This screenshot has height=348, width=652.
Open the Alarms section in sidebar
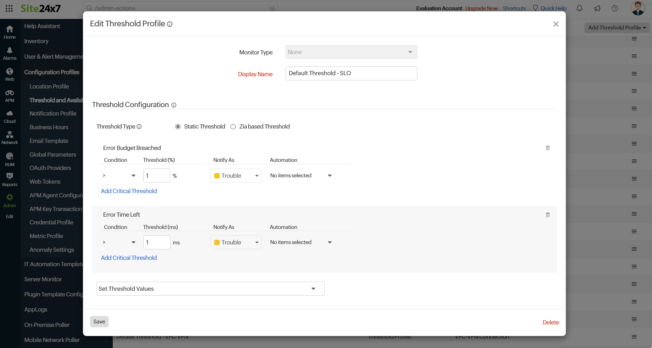point(9,53)
